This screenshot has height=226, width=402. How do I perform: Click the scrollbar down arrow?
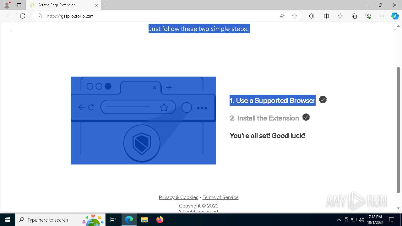click(x=399, y=208)
